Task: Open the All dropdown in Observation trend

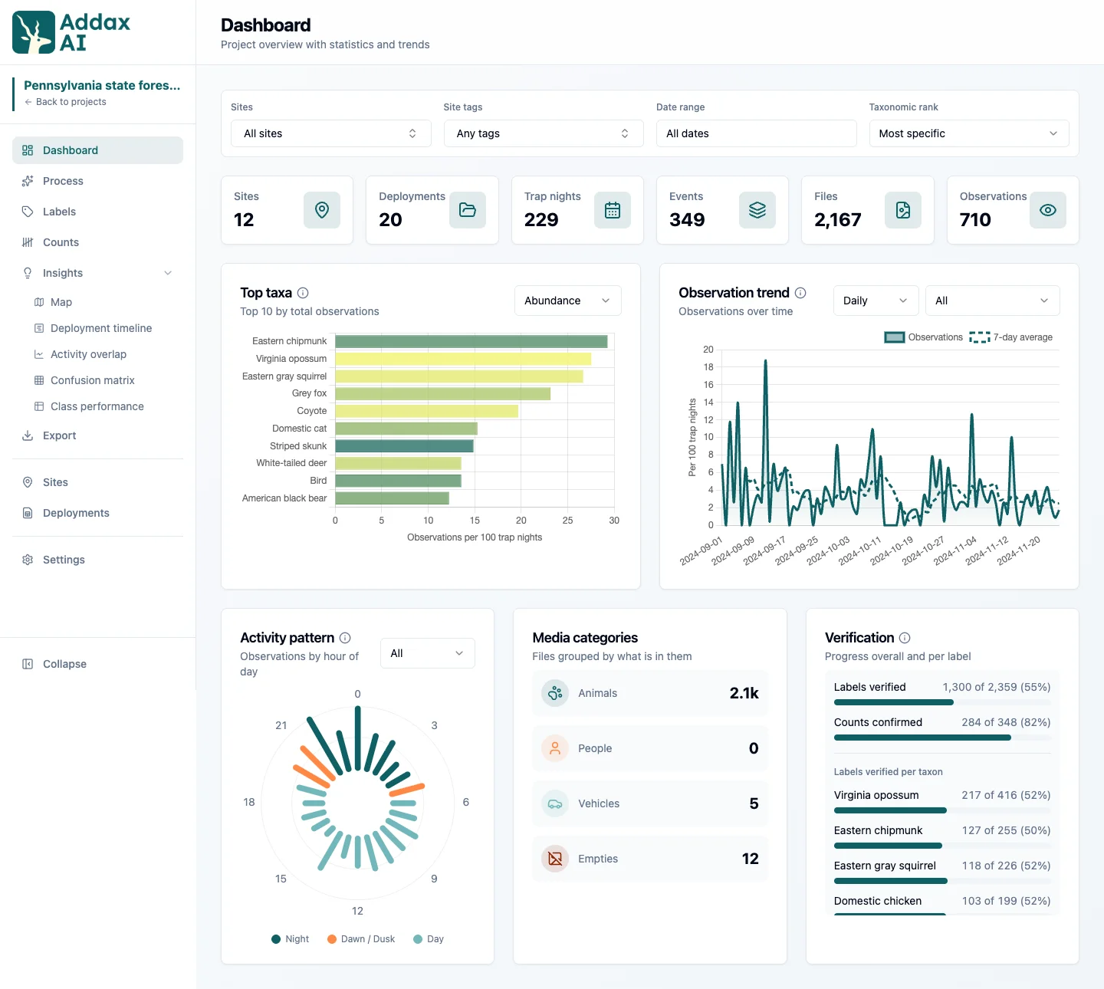Action: (993, 301)
